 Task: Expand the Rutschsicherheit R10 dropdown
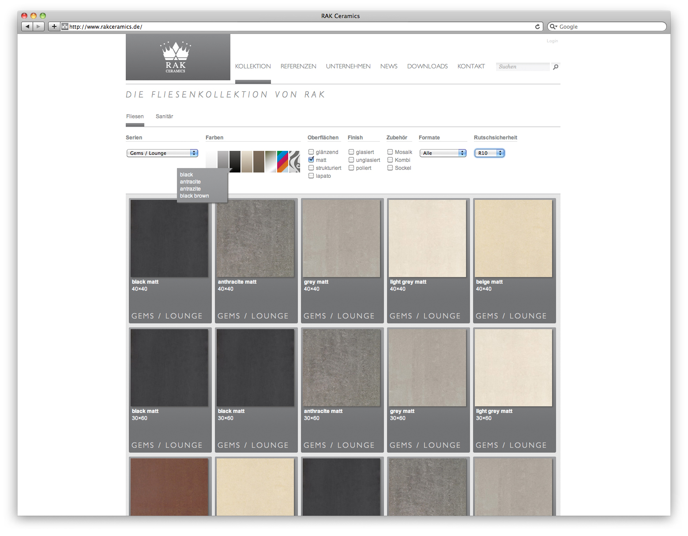[489, 153]
